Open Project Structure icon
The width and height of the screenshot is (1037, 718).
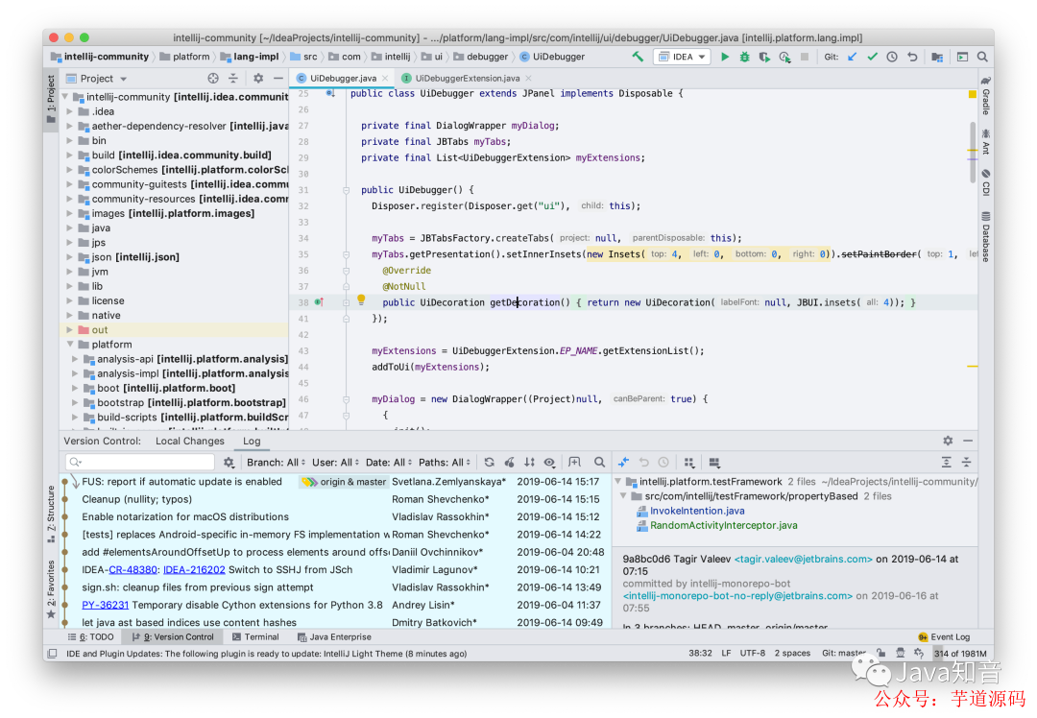tap(937, 57)
